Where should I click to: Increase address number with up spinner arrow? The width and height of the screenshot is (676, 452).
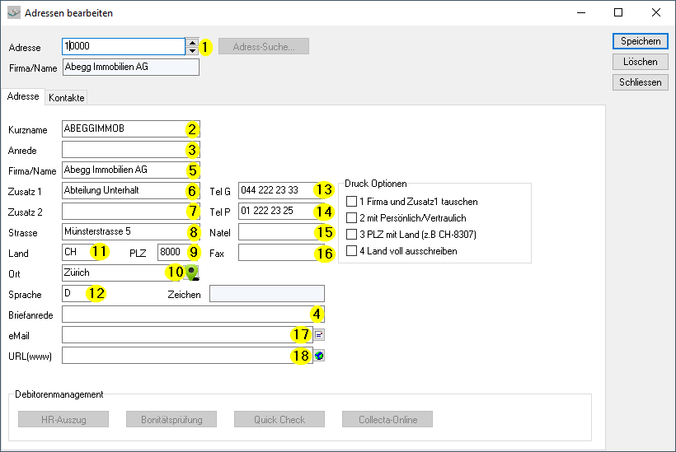[x=192, y=43]
